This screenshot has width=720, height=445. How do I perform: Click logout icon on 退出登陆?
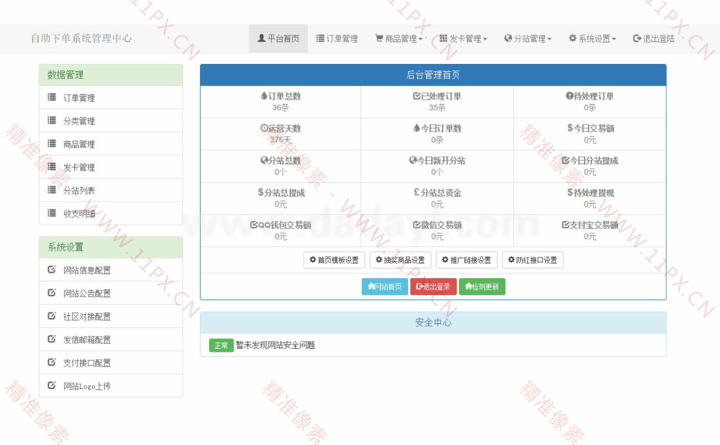637,38
